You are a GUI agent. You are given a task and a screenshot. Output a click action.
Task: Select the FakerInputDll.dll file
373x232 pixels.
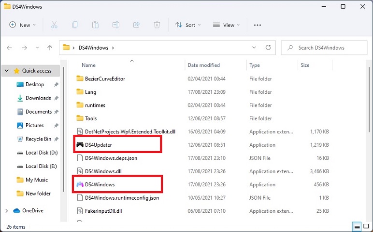click(103, 211)
